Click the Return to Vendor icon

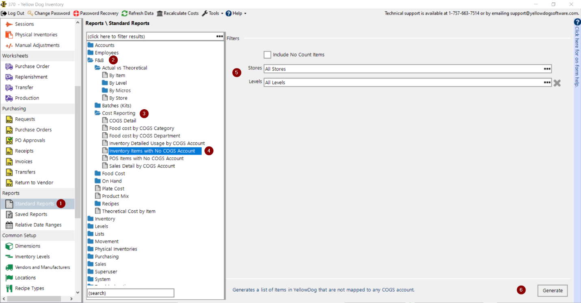pyautogui.click(x=9, y=182)
